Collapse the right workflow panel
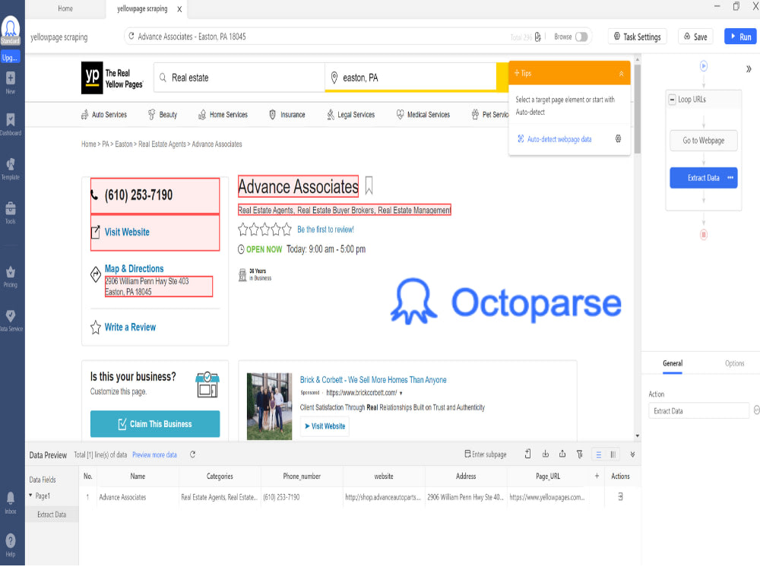 [x=749, y=69]
